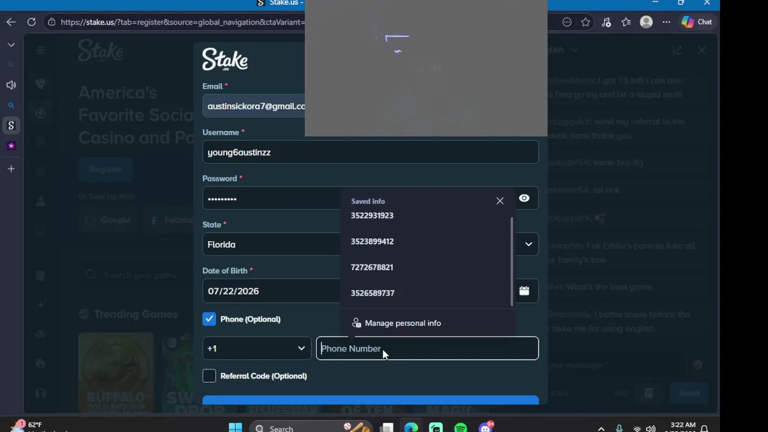Open Edge Settings and more menu
This screenshot has width=768, height=432.
(x=666, y=22)
